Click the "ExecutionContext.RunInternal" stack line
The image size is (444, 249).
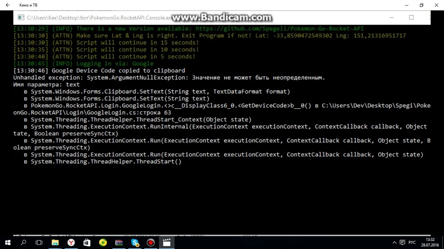[x=220, y=130]
